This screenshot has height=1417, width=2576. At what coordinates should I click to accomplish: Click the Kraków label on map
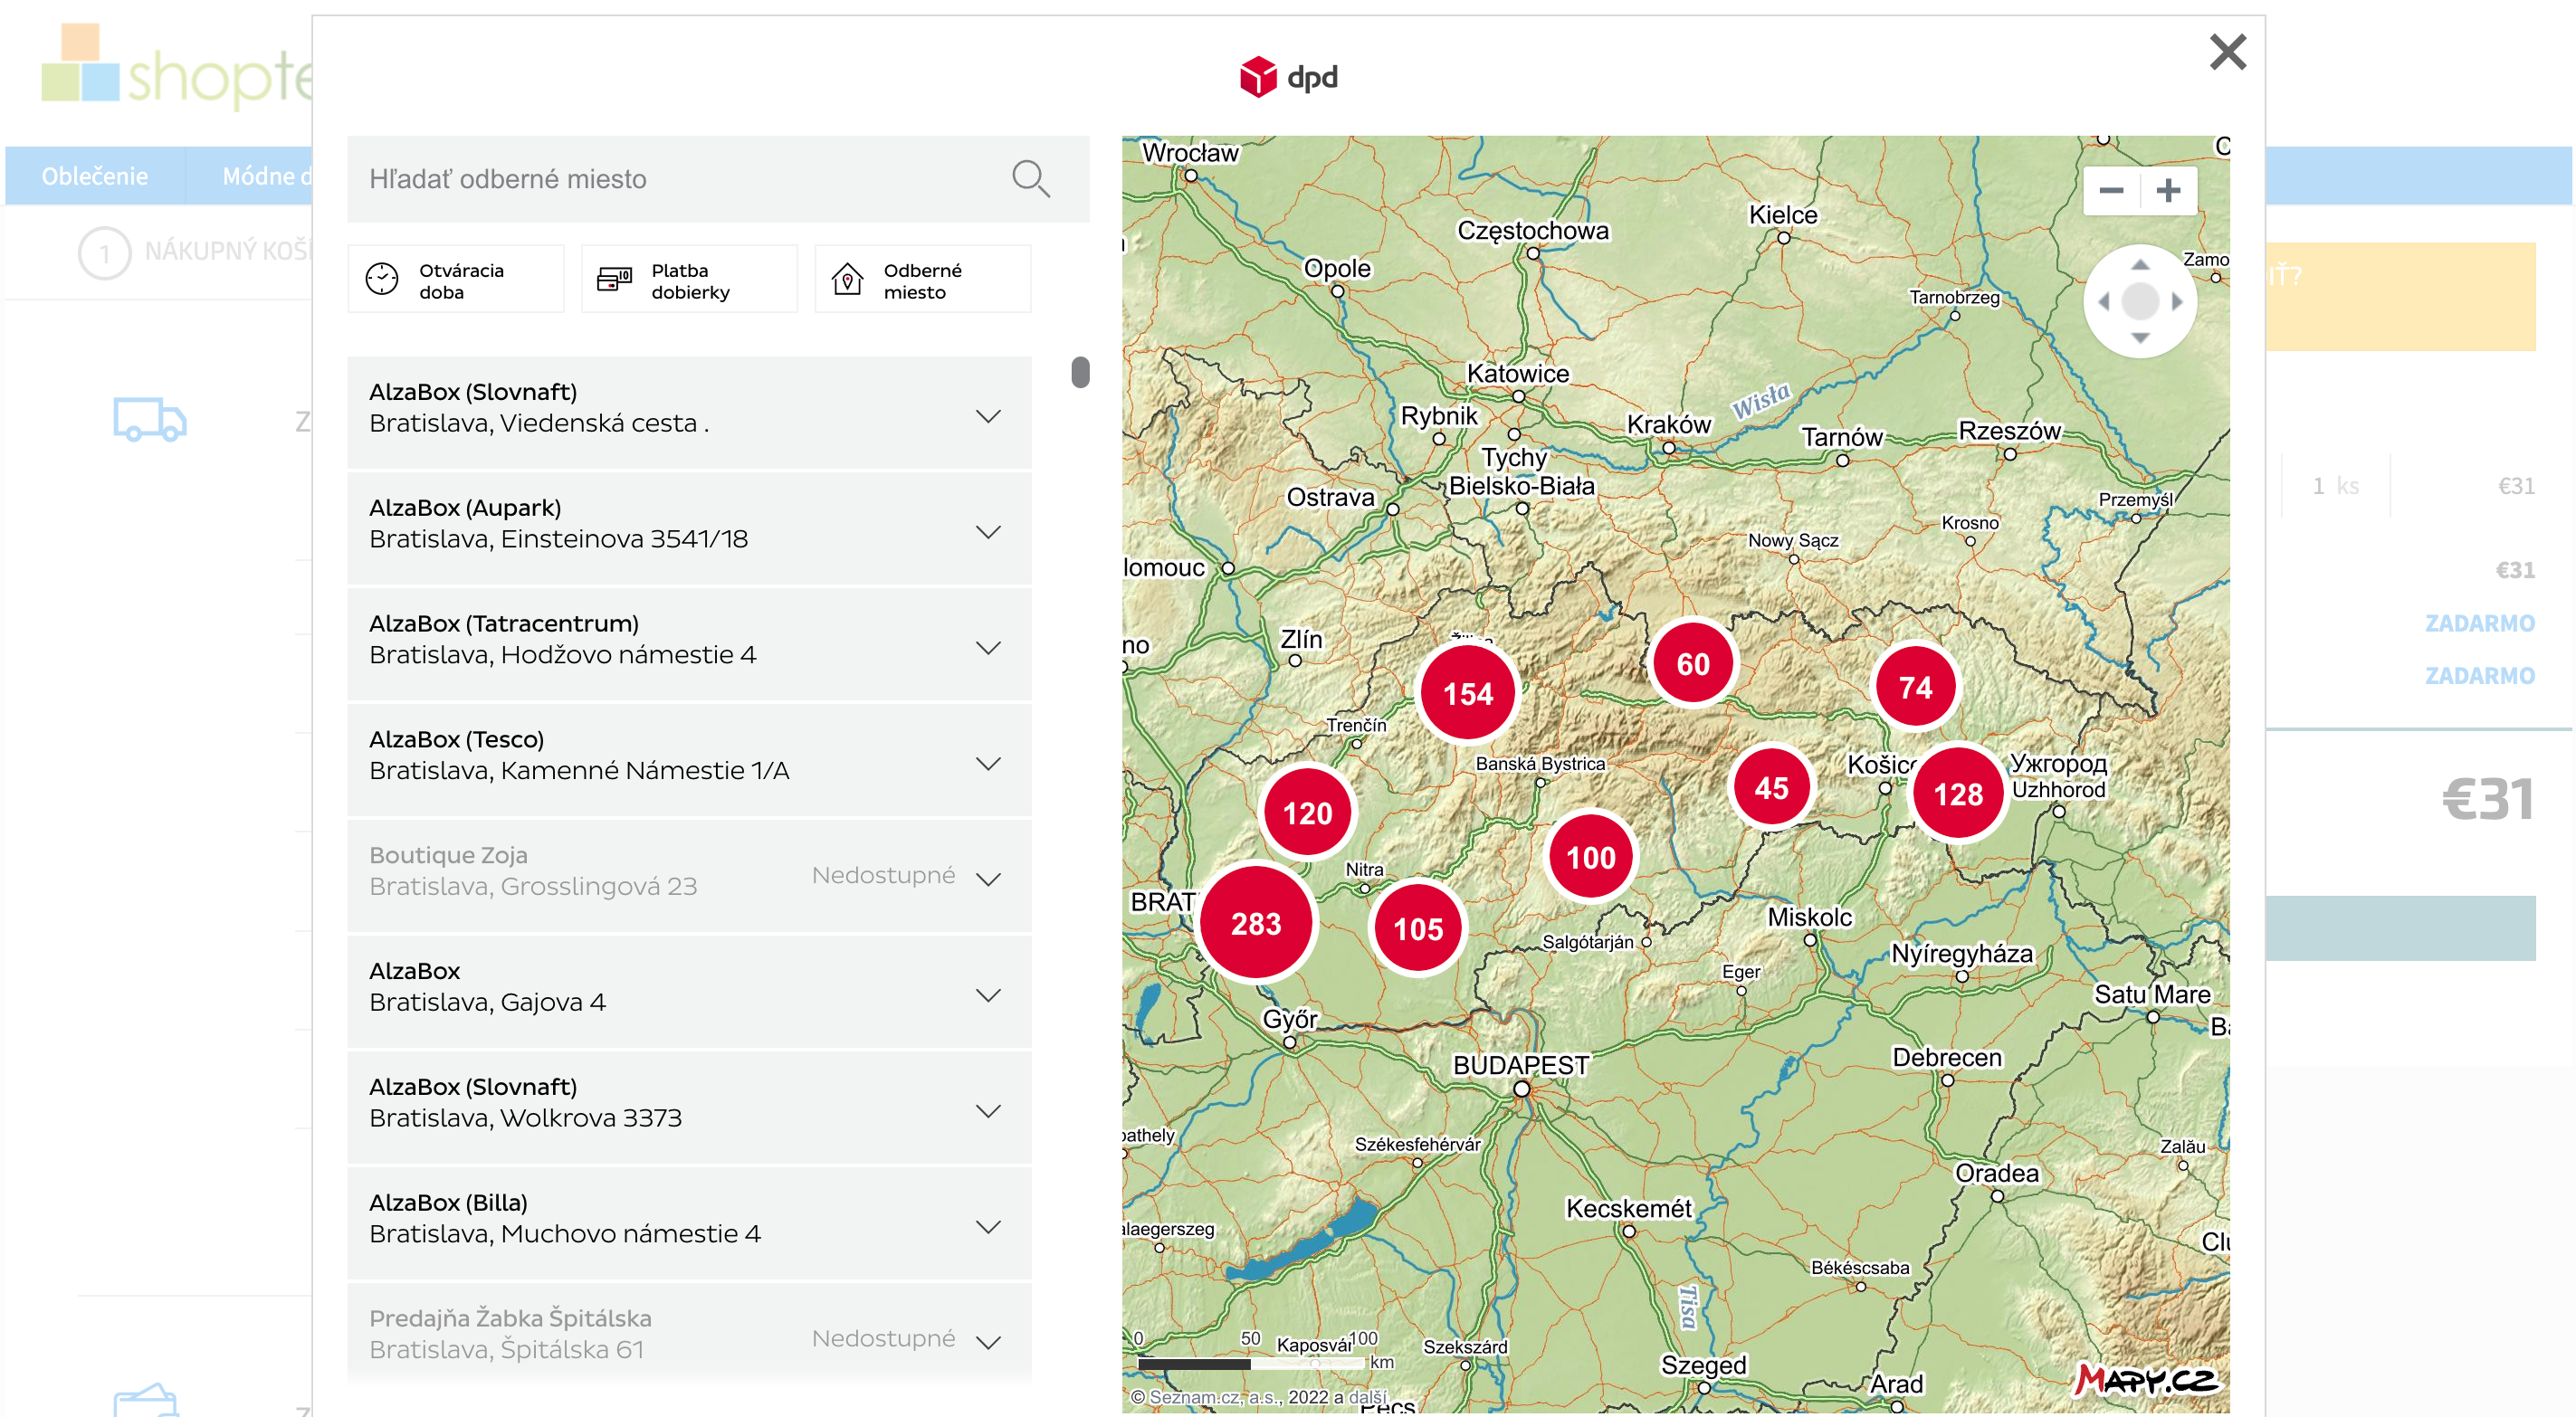pos(1668,425)
